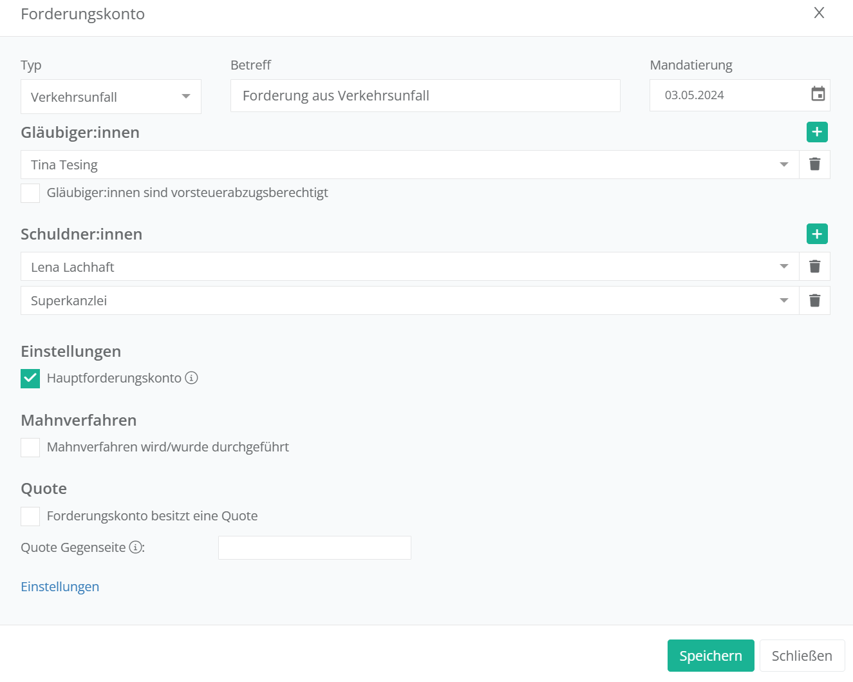Open the Typ dropdown showing Verkehrsunfall
The image size is (853, 682).
(111, 97)
